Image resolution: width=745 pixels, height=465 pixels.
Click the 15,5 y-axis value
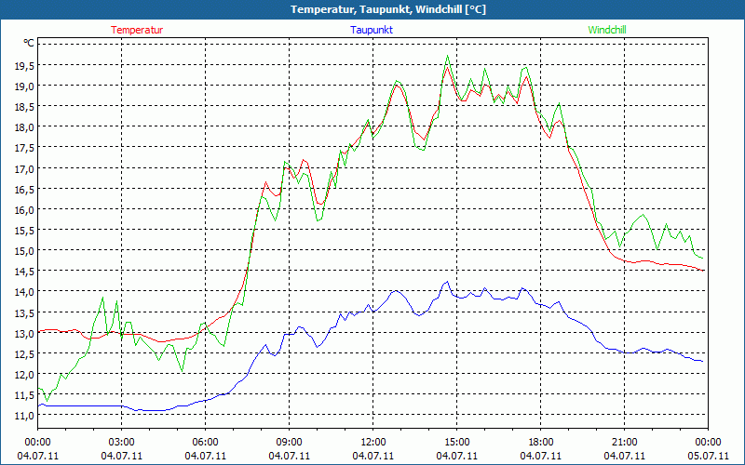pos(24,230)
